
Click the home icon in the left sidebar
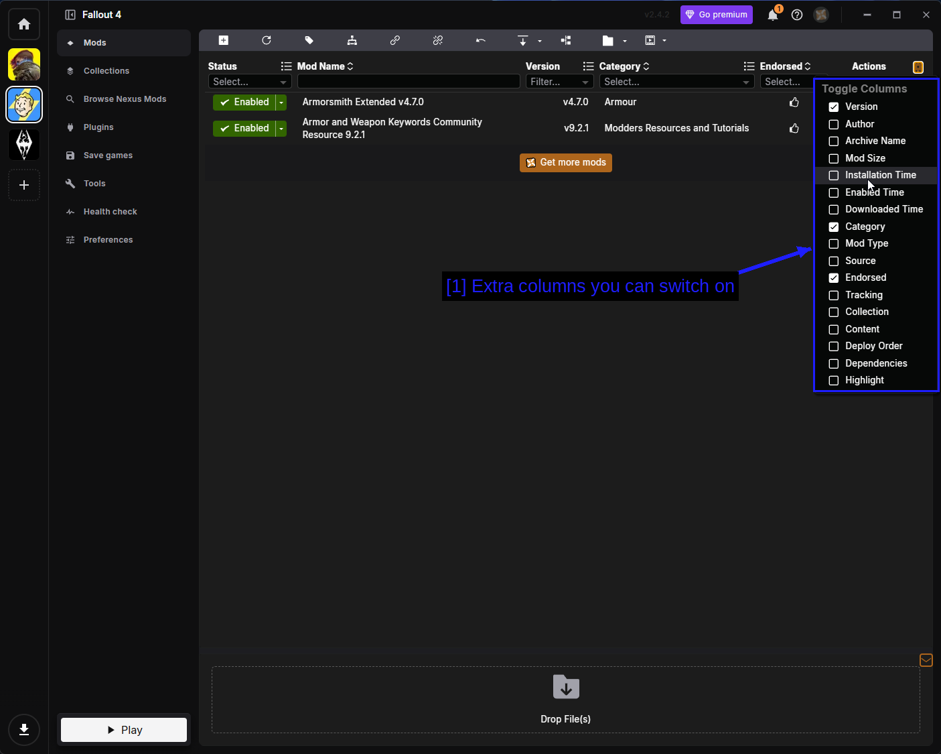(24, 24)
